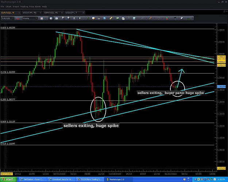Click the eraser tool icon
This screenshot has height=182, width=228.
pyautogui.click(x=182, y=18)
